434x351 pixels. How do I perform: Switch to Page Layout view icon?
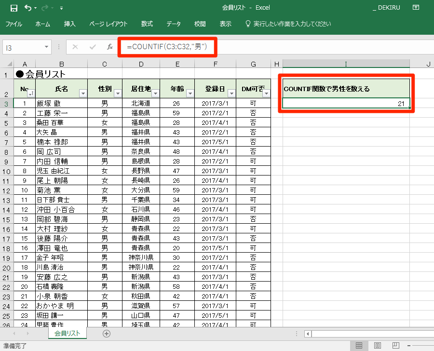point(377,345)
